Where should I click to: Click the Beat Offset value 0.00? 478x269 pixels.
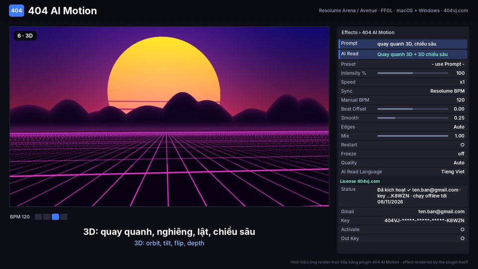(x=459, y=109)
